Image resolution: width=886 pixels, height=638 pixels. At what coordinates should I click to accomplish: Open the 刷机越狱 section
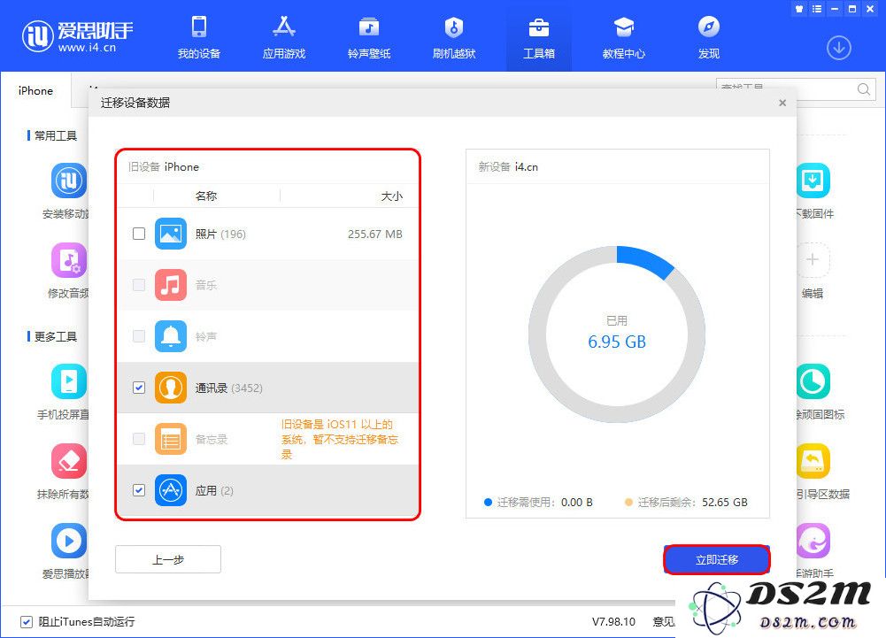pyautogui.click(x=454, y=37)
